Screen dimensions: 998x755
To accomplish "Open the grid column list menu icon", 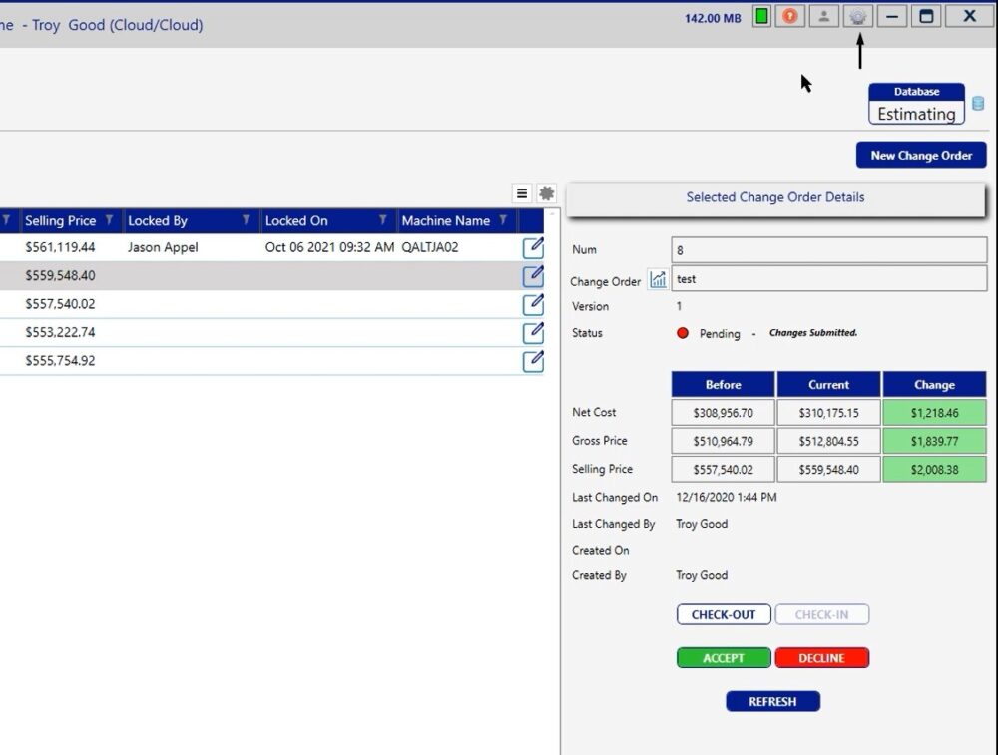I will (521, 193).
